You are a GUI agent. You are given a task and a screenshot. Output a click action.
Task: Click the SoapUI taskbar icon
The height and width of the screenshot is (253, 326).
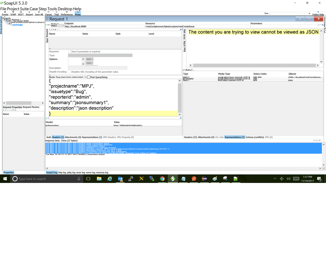[x=173, y=179]
